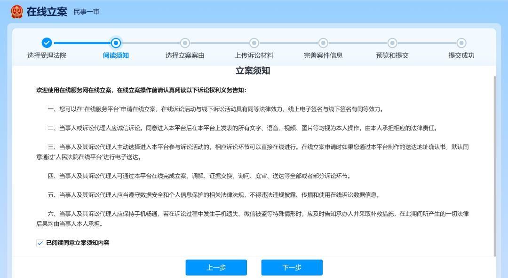
Task: Select the 阅读须知 step label
Action: point(116,55)
